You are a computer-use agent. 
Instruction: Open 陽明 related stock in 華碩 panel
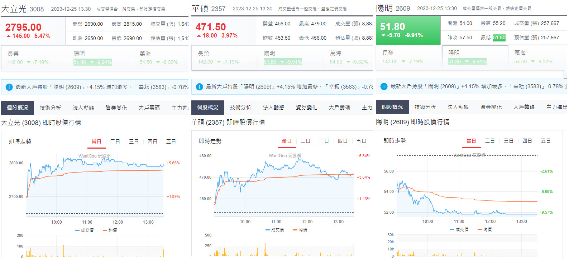[x=290, y=58]
